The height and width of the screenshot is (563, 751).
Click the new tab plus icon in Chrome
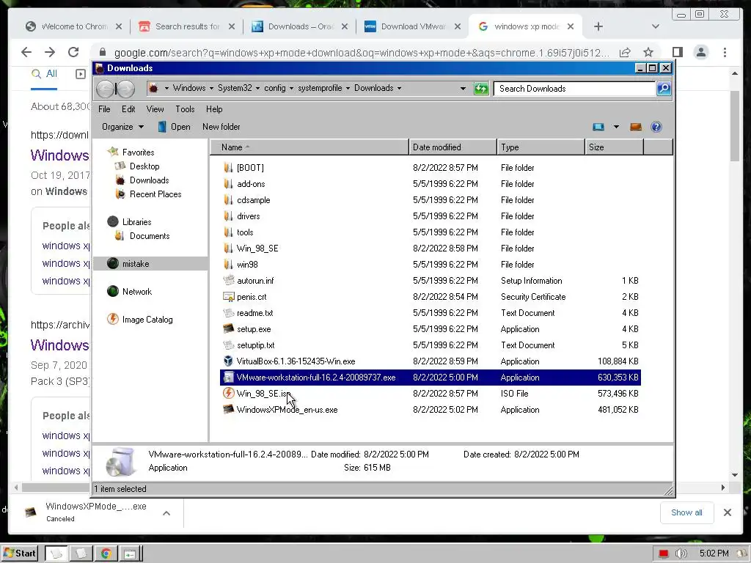click(598, 27)
